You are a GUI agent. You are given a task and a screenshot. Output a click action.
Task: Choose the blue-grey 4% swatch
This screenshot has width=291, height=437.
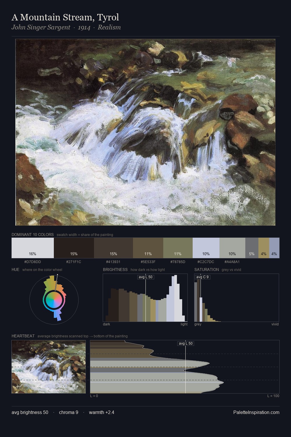pos(274,248)
